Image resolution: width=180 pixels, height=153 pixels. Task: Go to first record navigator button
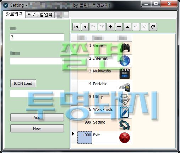(76, 27)
